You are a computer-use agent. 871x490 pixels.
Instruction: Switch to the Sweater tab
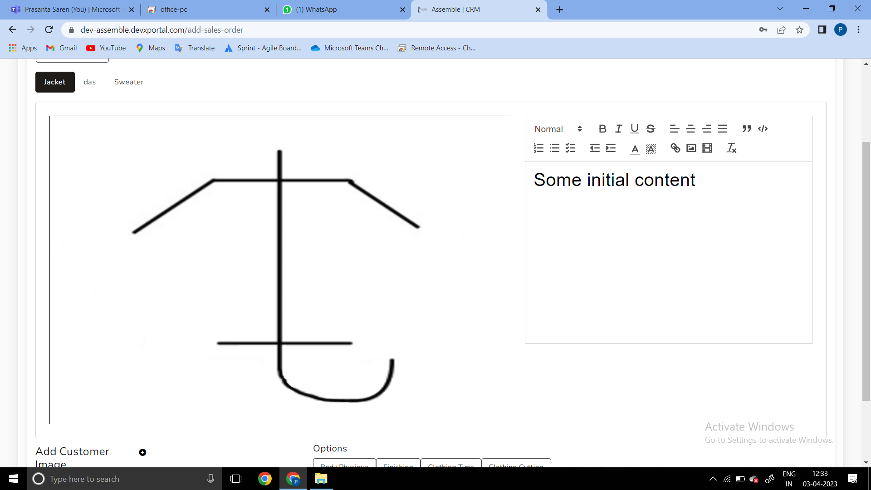pyautogui.click(x=129, y=82)
